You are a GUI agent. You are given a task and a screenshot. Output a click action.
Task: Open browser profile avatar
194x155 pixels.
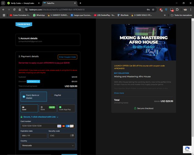(185, 10)
